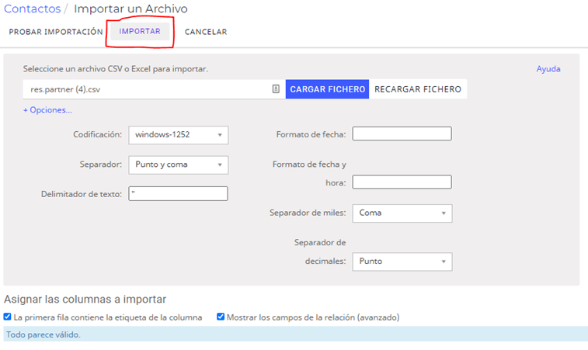Click the 'Importar un Archivo' breadcrumb title
The height and width of the screenshot is (350, 588).
[x=130, y=9]
